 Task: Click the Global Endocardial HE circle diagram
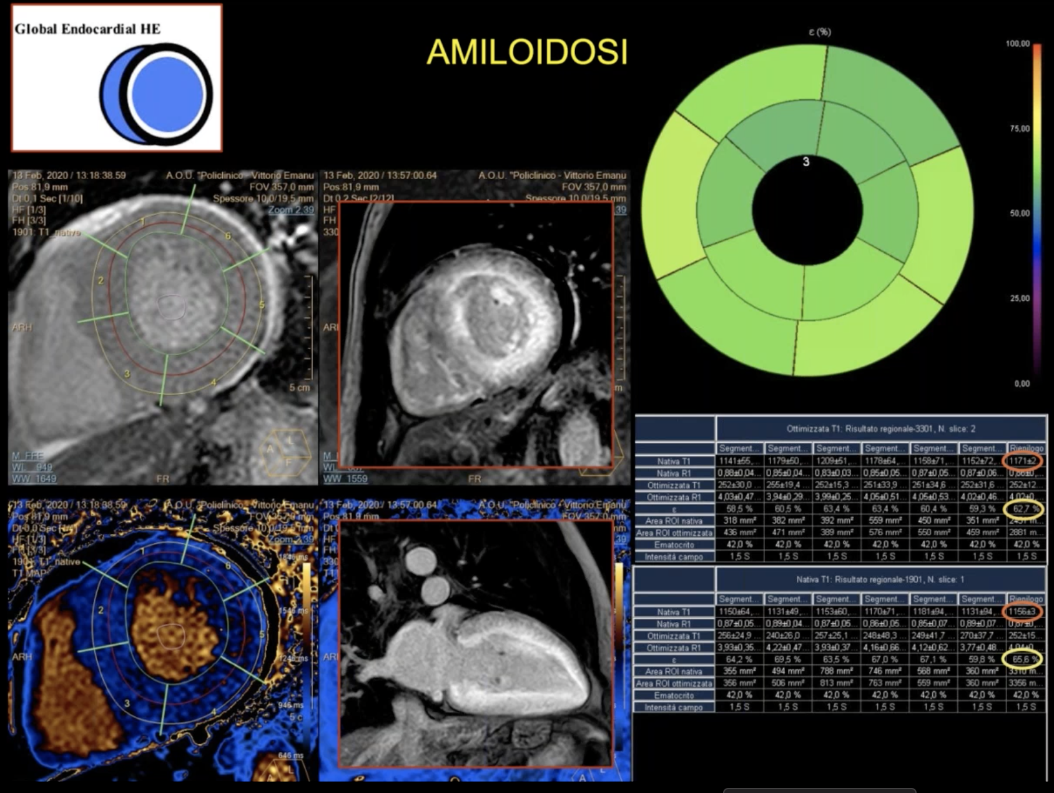tap(156, 94)
